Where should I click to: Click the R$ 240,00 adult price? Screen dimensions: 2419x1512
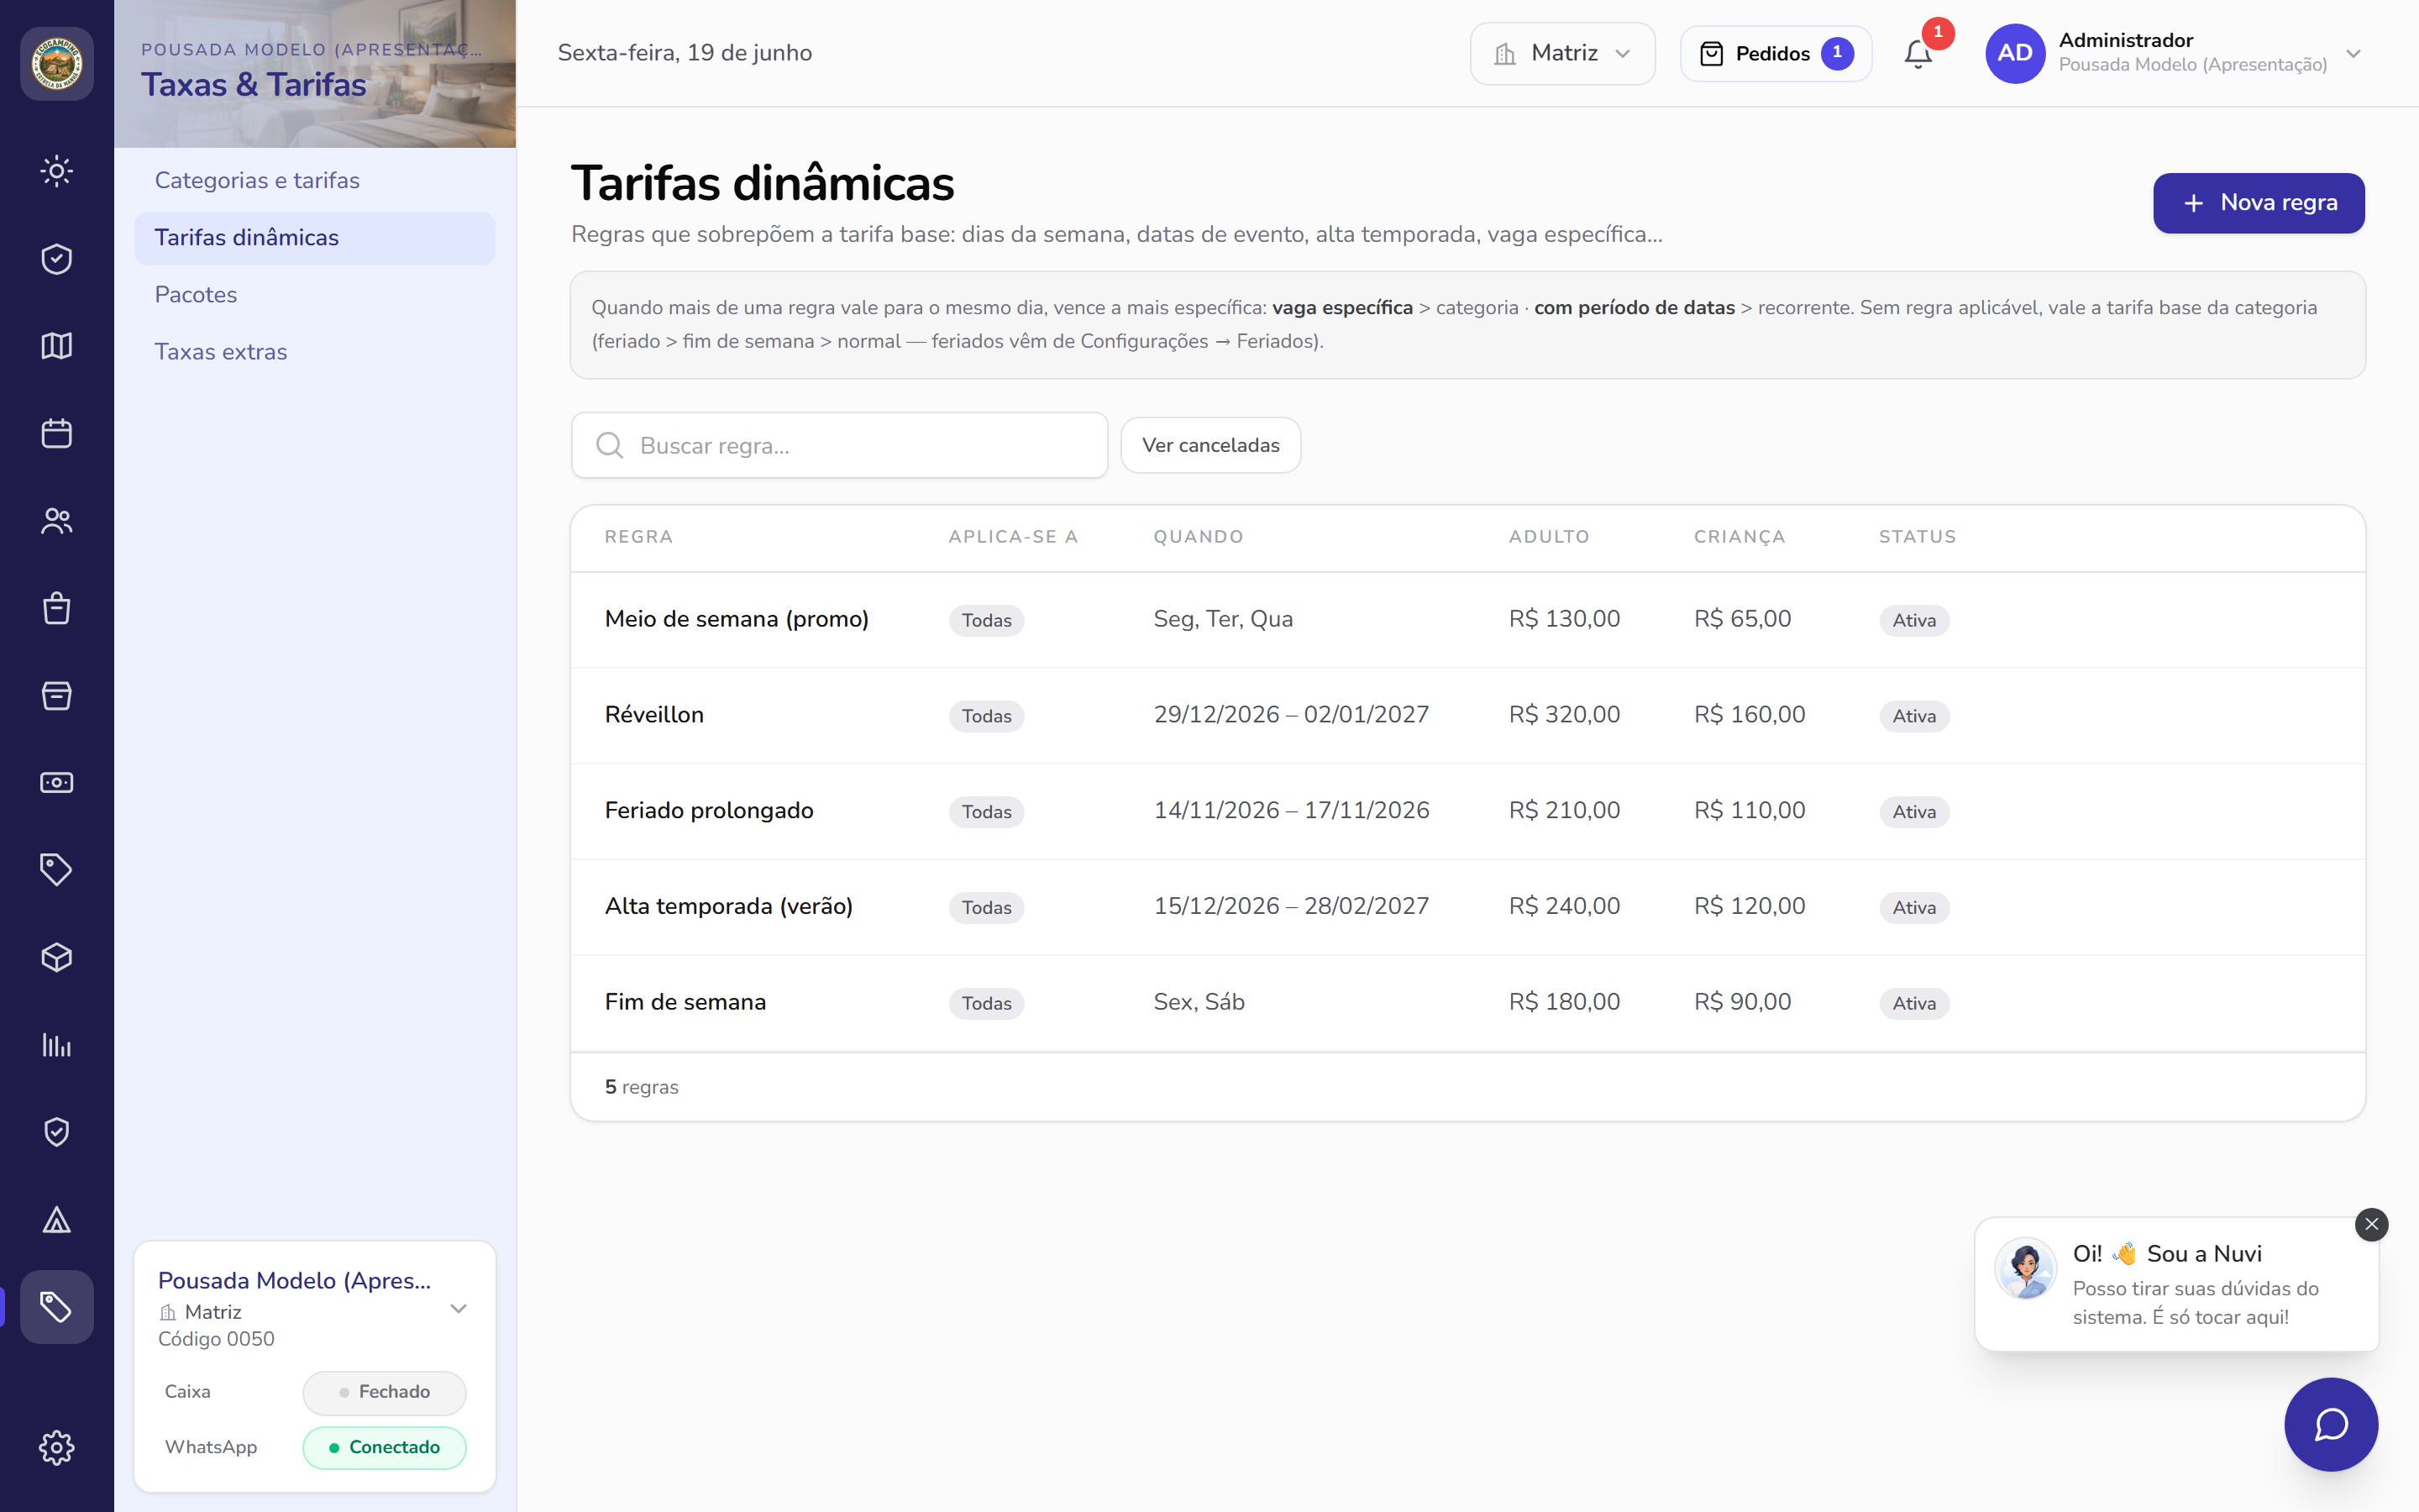1564,906
